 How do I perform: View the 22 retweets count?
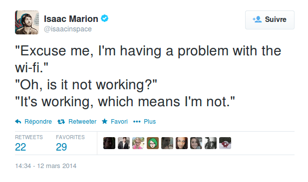[20, 147]
